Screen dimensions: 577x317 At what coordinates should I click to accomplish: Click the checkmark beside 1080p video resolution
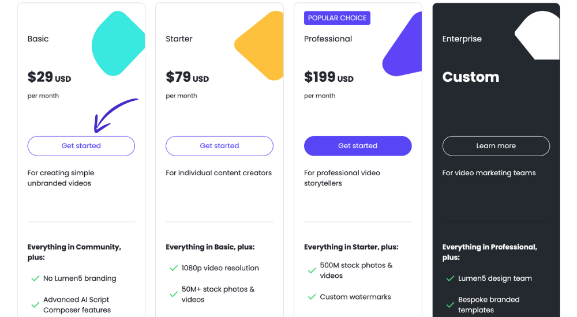coord(174,268)
